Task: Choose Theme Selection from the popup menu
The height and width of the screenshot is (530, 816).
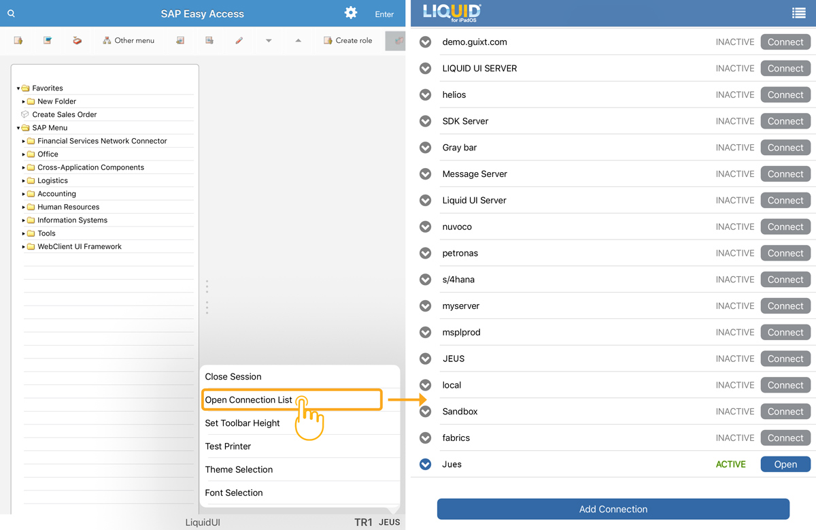Action: (239, 469)
